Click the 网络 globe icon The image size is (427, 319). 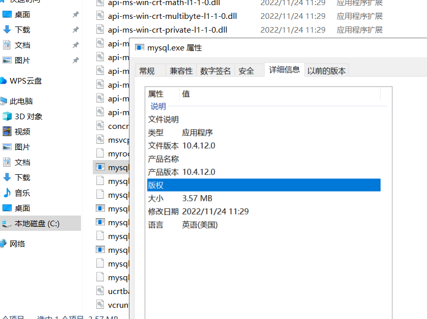click(3, 243)
